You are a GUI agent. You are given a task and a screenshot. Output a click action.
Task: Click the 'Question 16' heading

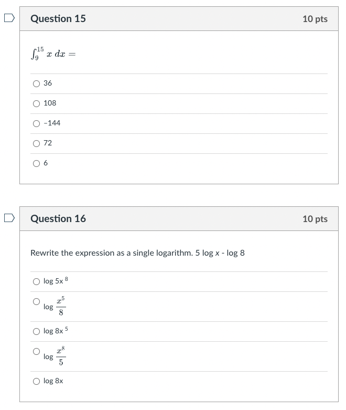tap(58, 219)
